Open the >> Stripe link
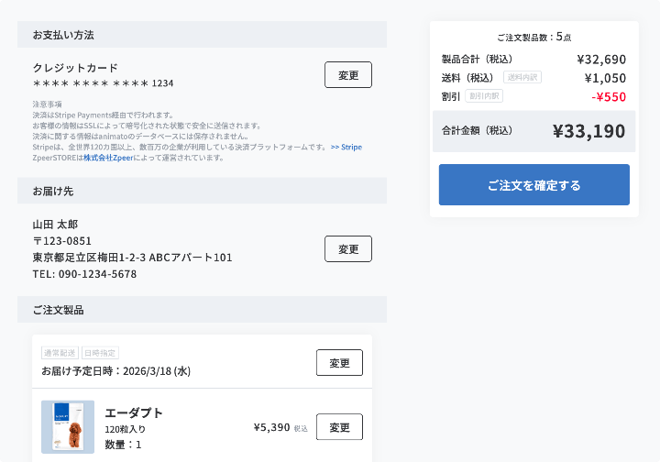The image size is (660, 462). click(x=346, y=147)
